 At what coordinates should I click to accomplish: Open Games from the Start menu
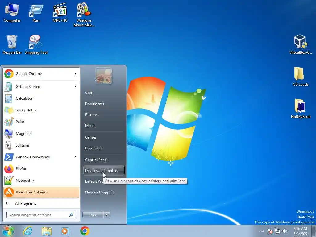coord(104,137)
